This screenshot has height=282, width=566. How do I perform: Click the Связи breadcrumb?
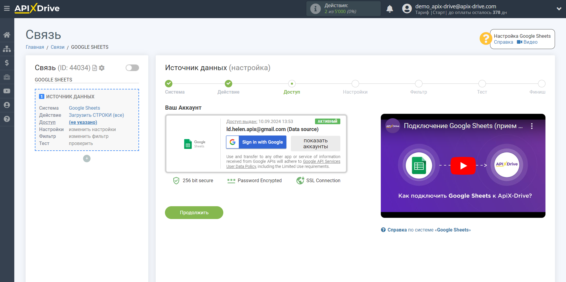tap(57, 47)
